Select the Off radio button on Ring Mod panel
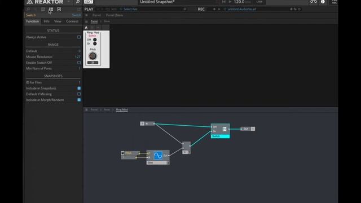Screen dimensions: 361x203 pyautogui.click(x=95, y=39)
